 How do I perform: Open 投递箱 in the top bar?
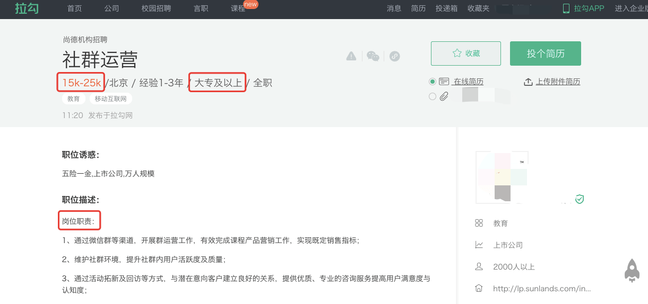coord(447,8)
